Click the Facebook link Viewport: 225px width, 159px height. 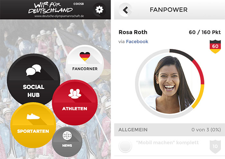(x=137, y=42)
